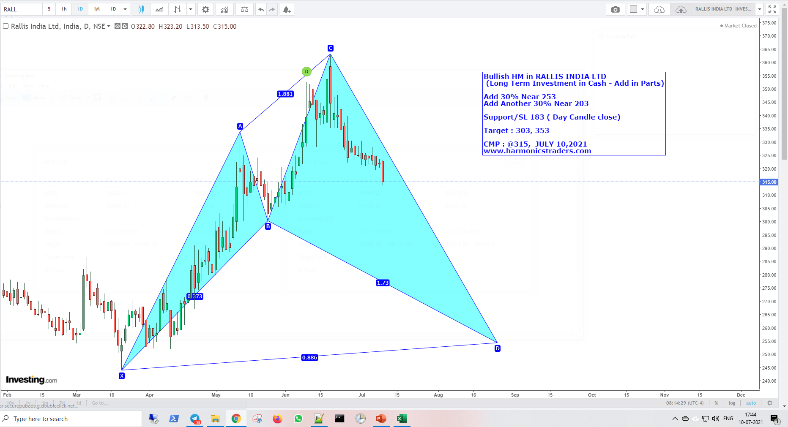Open PowerPoint from taskbar
Image resolution: width=788 pixels, height=427 pixels.
381,419
